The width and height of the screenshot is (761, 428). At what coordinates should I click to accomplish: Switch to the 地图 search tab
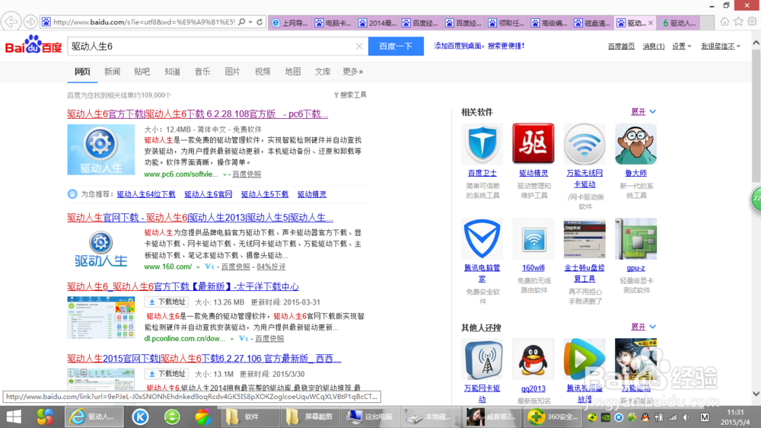[293, 72]
